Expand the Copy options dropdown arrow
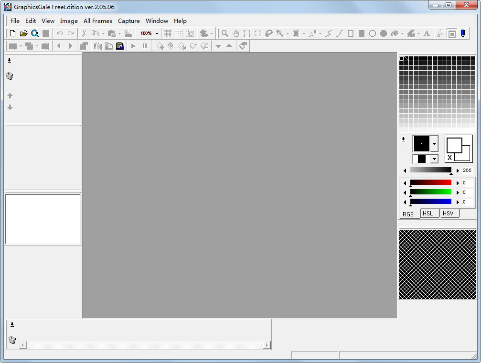This screenshot has width=481, height=363. coord(103,33)
